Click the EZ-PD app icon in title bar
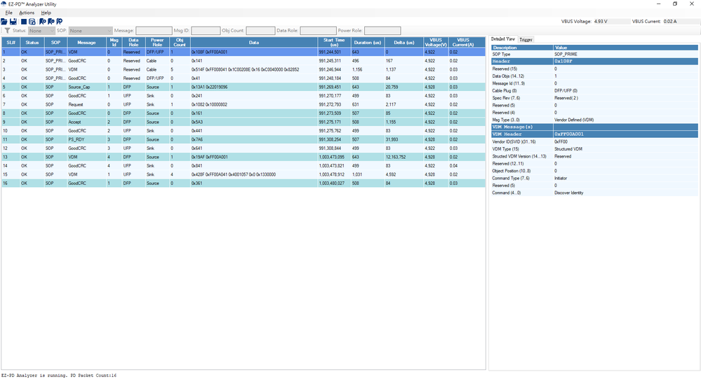The width and height of the screenshot is (701, 379). pyautogui.click(x=4, y=4)
